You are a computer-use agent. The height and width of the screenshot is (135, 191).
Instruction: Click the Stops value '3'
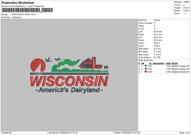coord(154,26)
